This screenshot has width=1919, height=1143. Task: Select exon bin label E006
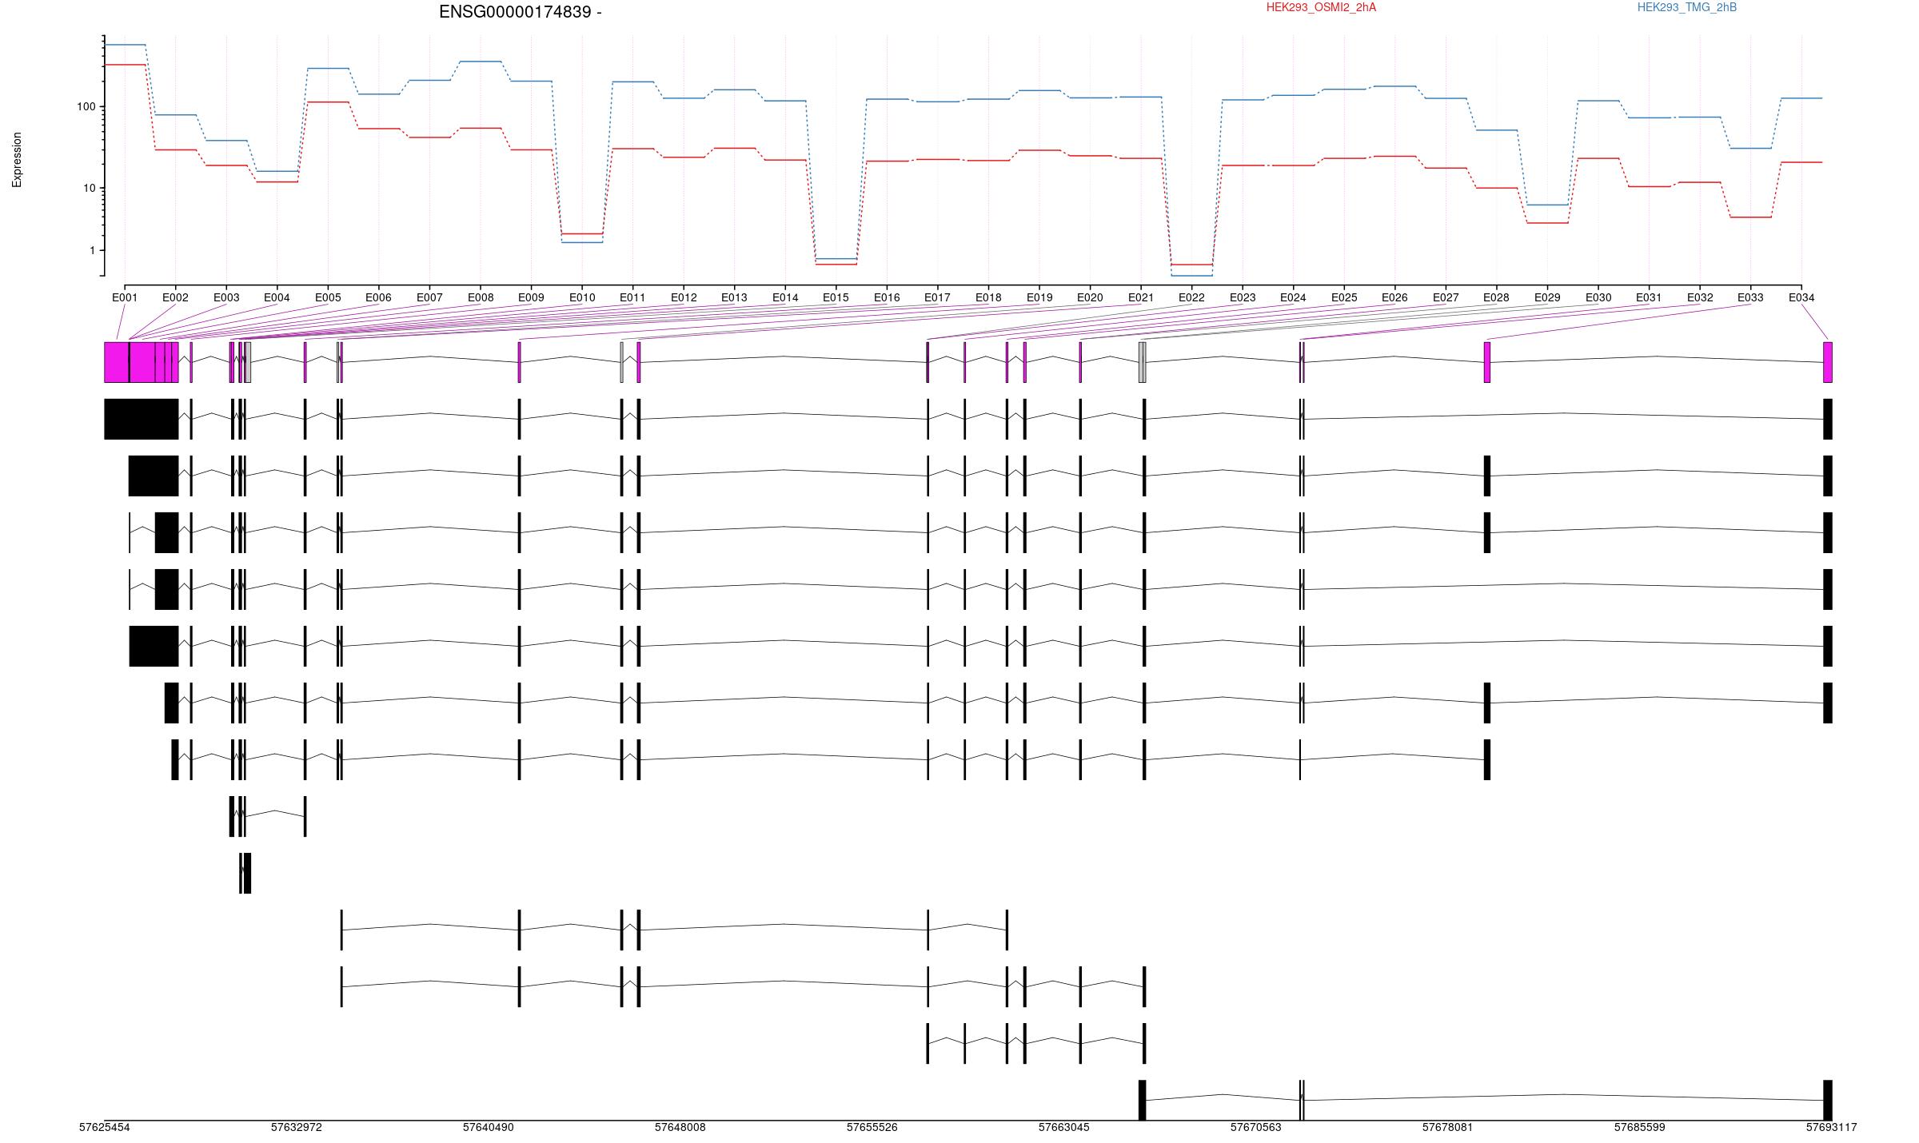(x=378, y=297)
